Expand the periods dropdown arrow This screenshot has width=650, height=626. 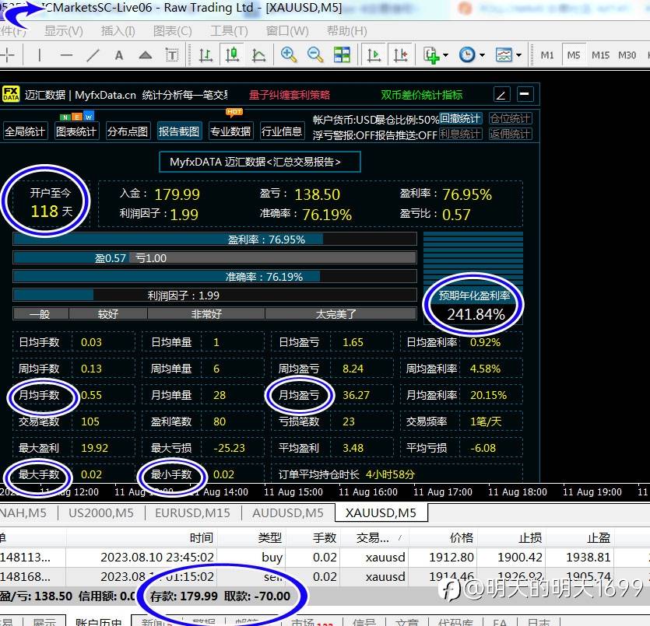(482, 55)
